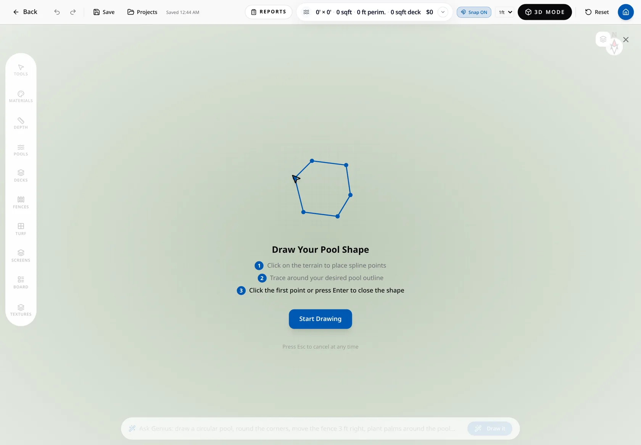Focus the Ask Genius prompt field

coord(297,429)
